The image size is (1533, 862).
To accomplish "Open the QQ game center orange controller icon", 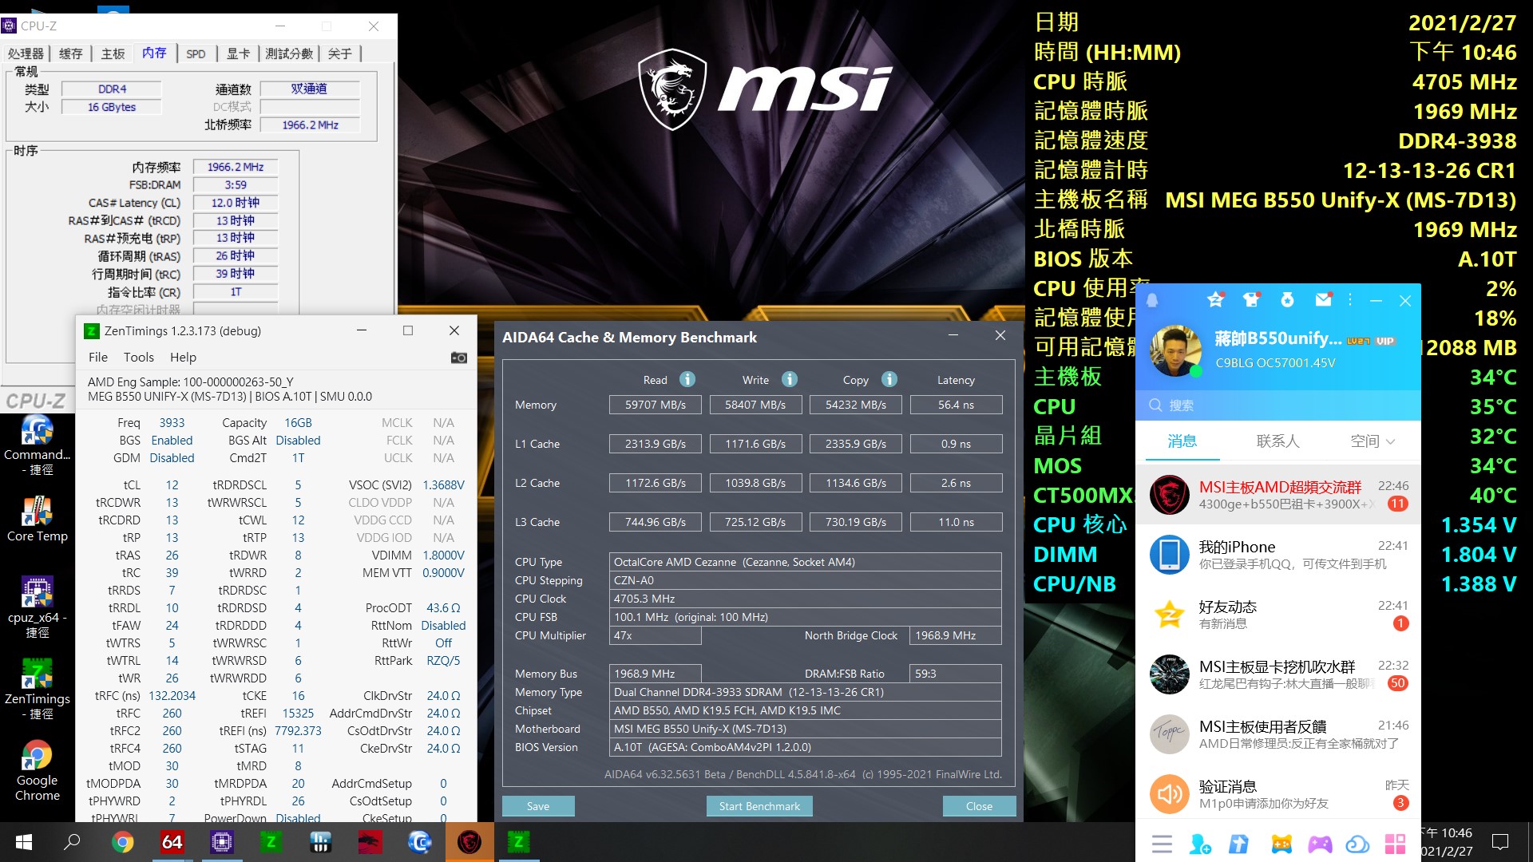I will pos(1281,844).
